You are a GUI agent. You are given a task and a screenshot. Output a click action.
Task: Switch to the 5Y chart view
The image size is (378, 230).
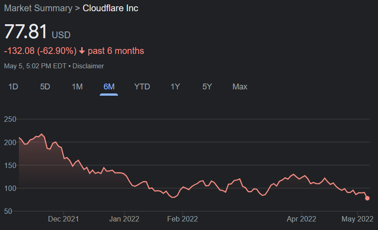click(x=207, y=87)
